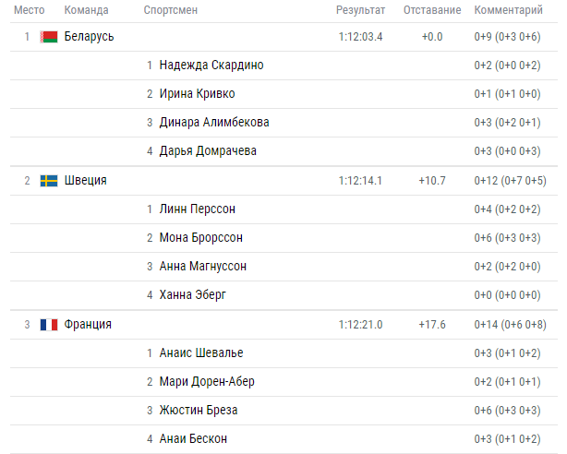Image resolution: width=567 pixels, height=454 pixels.
Task: Open Ирина Кривко profile
Action: 197,94
